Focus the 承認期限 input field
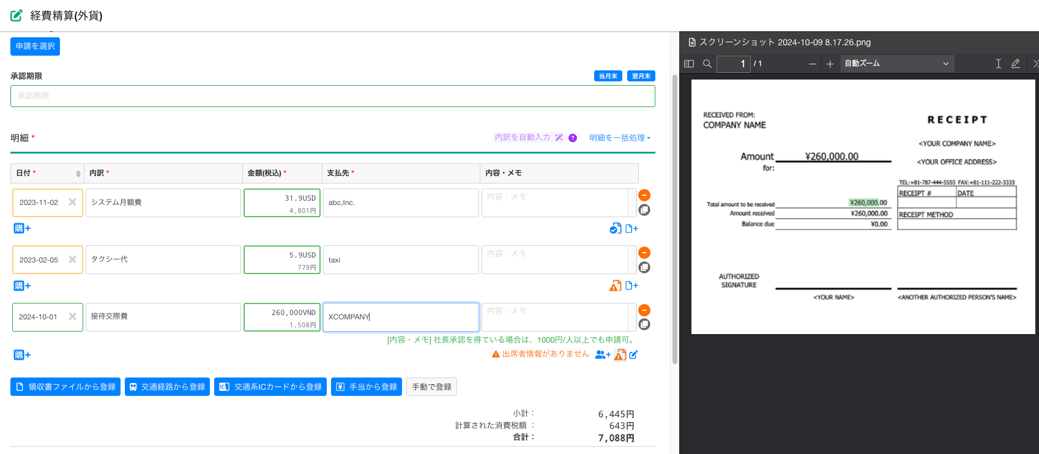 click(x=333, y=96)
